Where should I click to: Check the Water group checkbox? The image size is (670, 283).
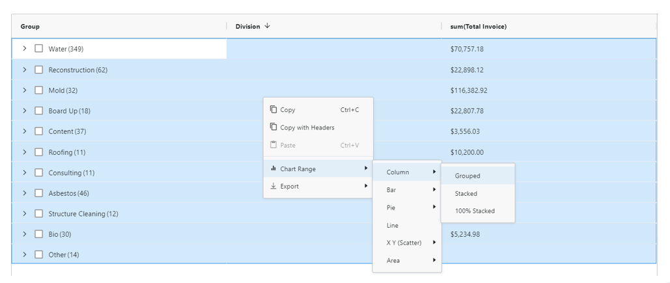39,49
